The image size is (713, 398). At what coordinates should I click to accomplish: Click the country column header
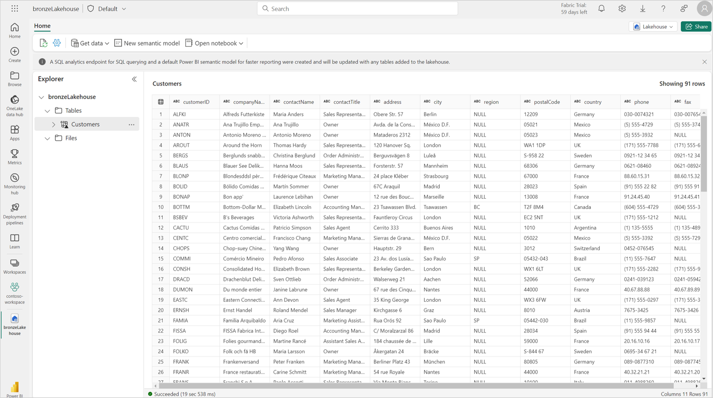coord(596,102)
